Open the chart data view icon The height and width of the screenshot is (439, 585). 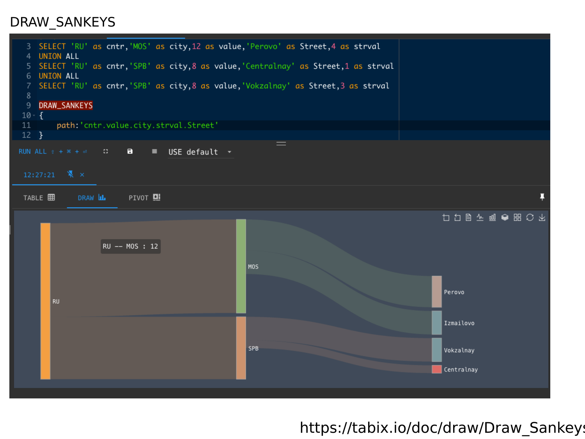468,217
